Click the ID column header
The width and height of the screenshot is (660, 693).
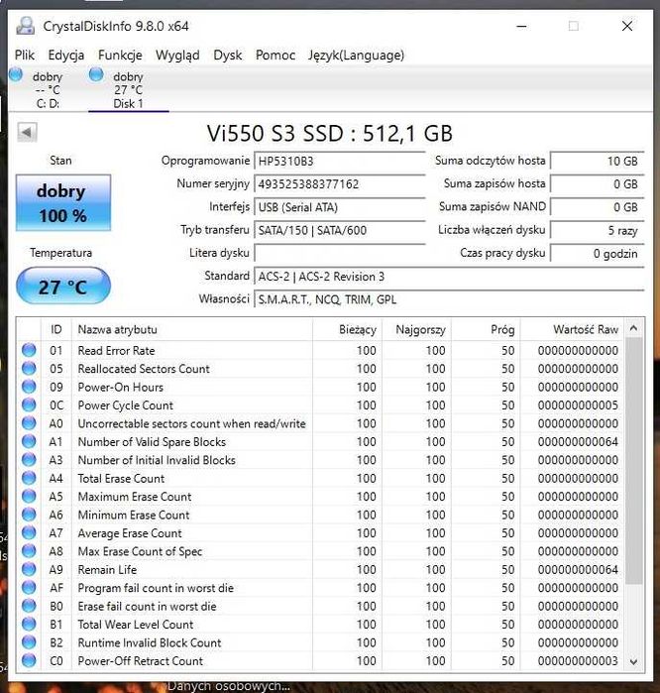56,329
